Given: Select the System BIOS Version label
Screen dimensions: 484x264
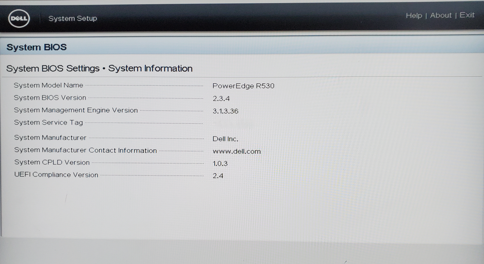Looking at the screenshot, I should pos(50,98).
